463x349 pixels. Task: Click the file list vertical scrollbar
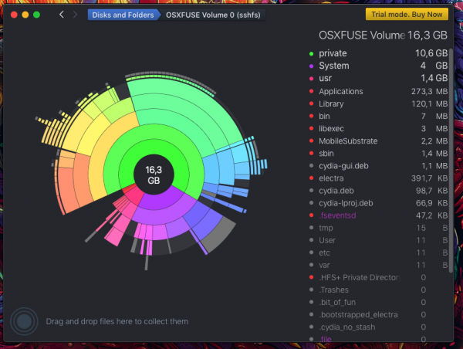(451, 161)
